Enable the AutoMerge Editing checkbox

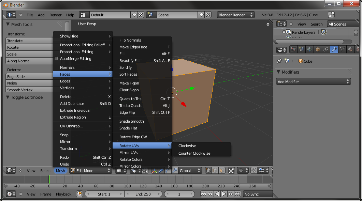56,59
